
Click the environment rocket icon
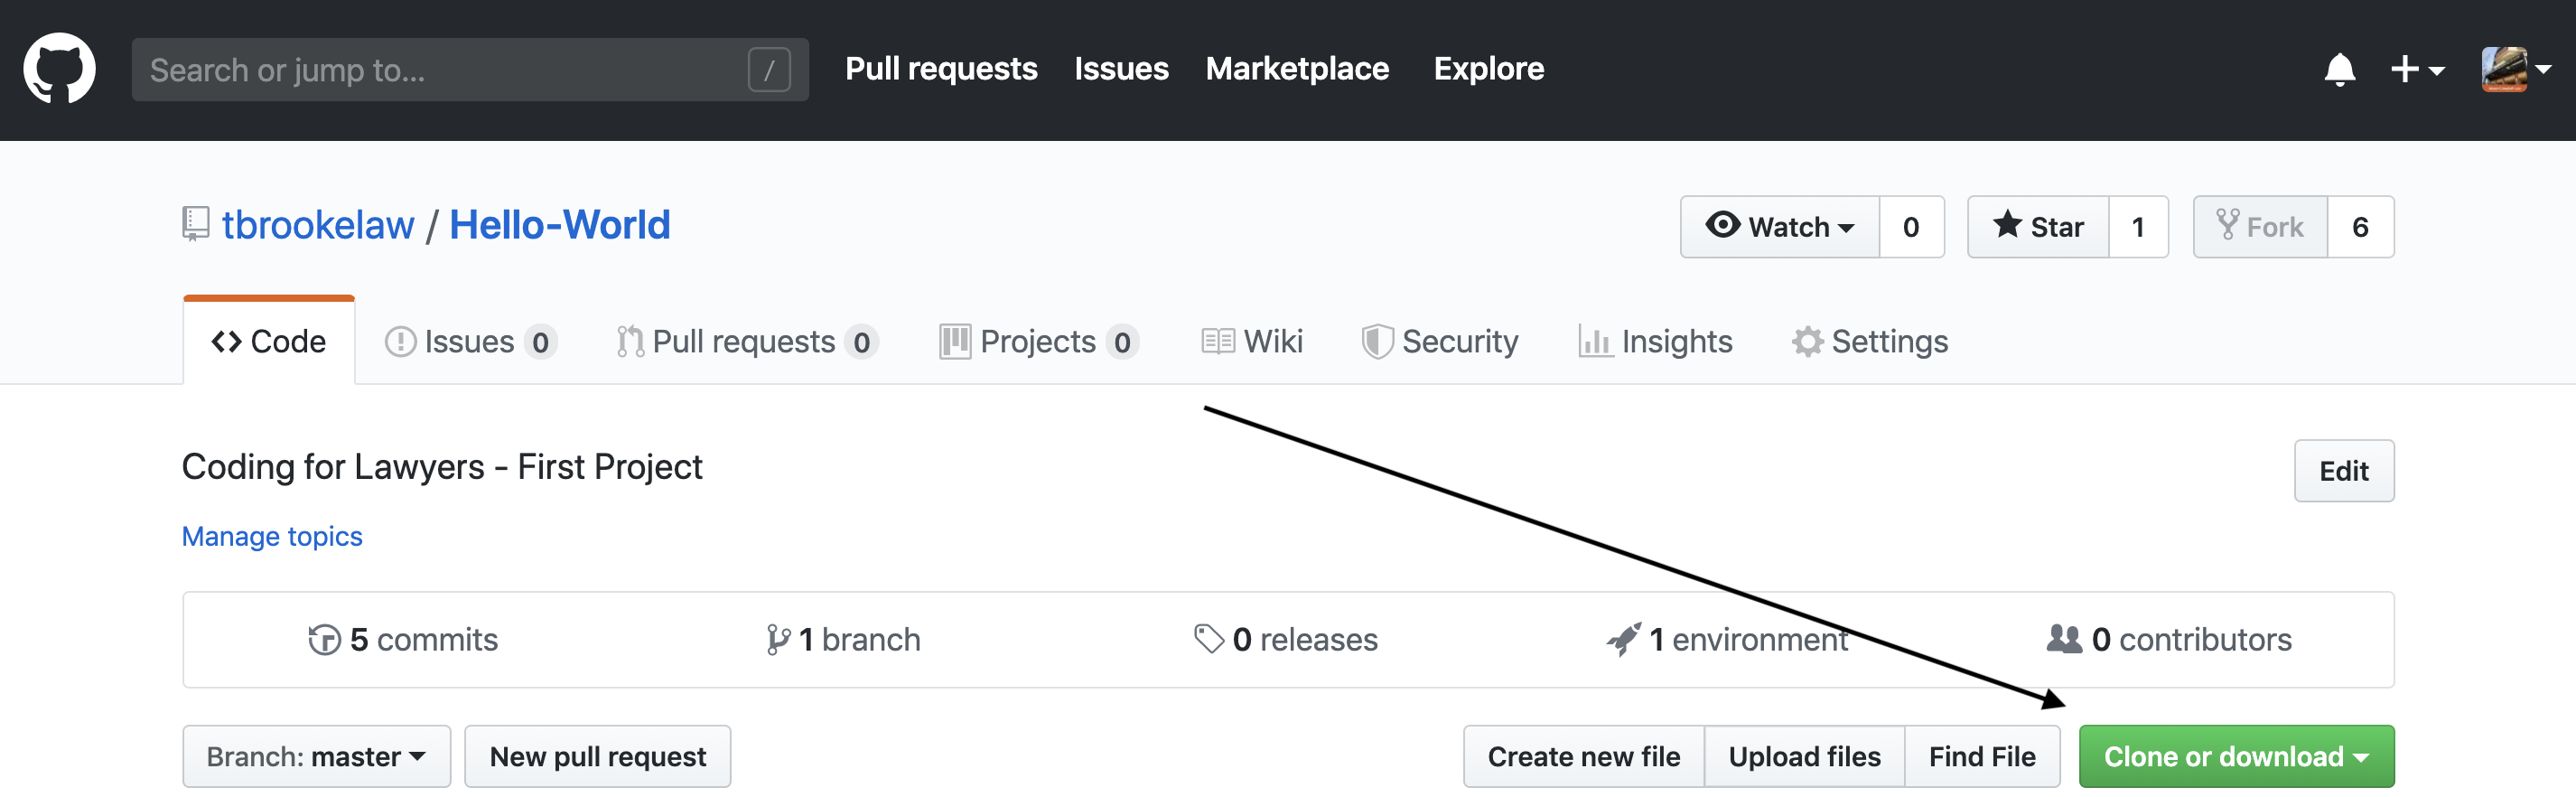[x=1623, y=639]
